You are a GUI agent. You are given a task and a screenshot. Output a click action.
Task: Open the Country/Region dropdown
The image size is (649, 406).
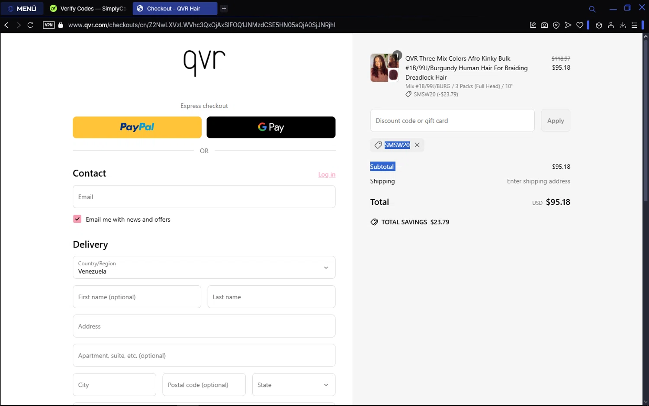[204, 267]
